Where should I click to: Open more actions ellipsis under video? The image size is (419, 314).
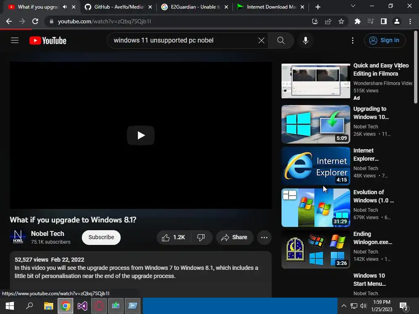point(264,238)
